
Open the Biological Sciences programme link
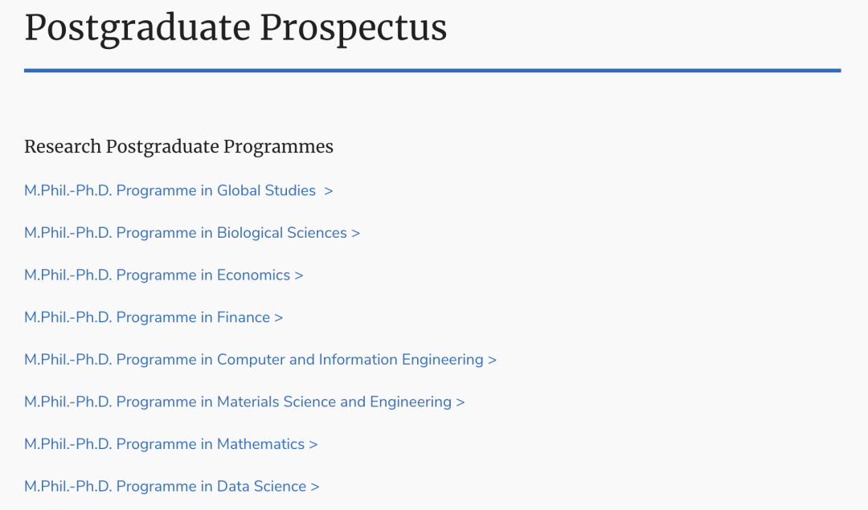192,233
